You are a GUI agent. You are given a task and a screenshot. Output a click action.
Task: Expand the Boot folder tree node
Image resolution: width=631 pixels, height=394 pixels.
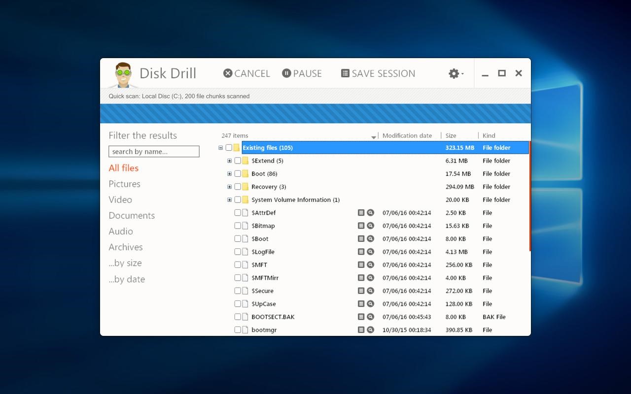click(229, 174)
